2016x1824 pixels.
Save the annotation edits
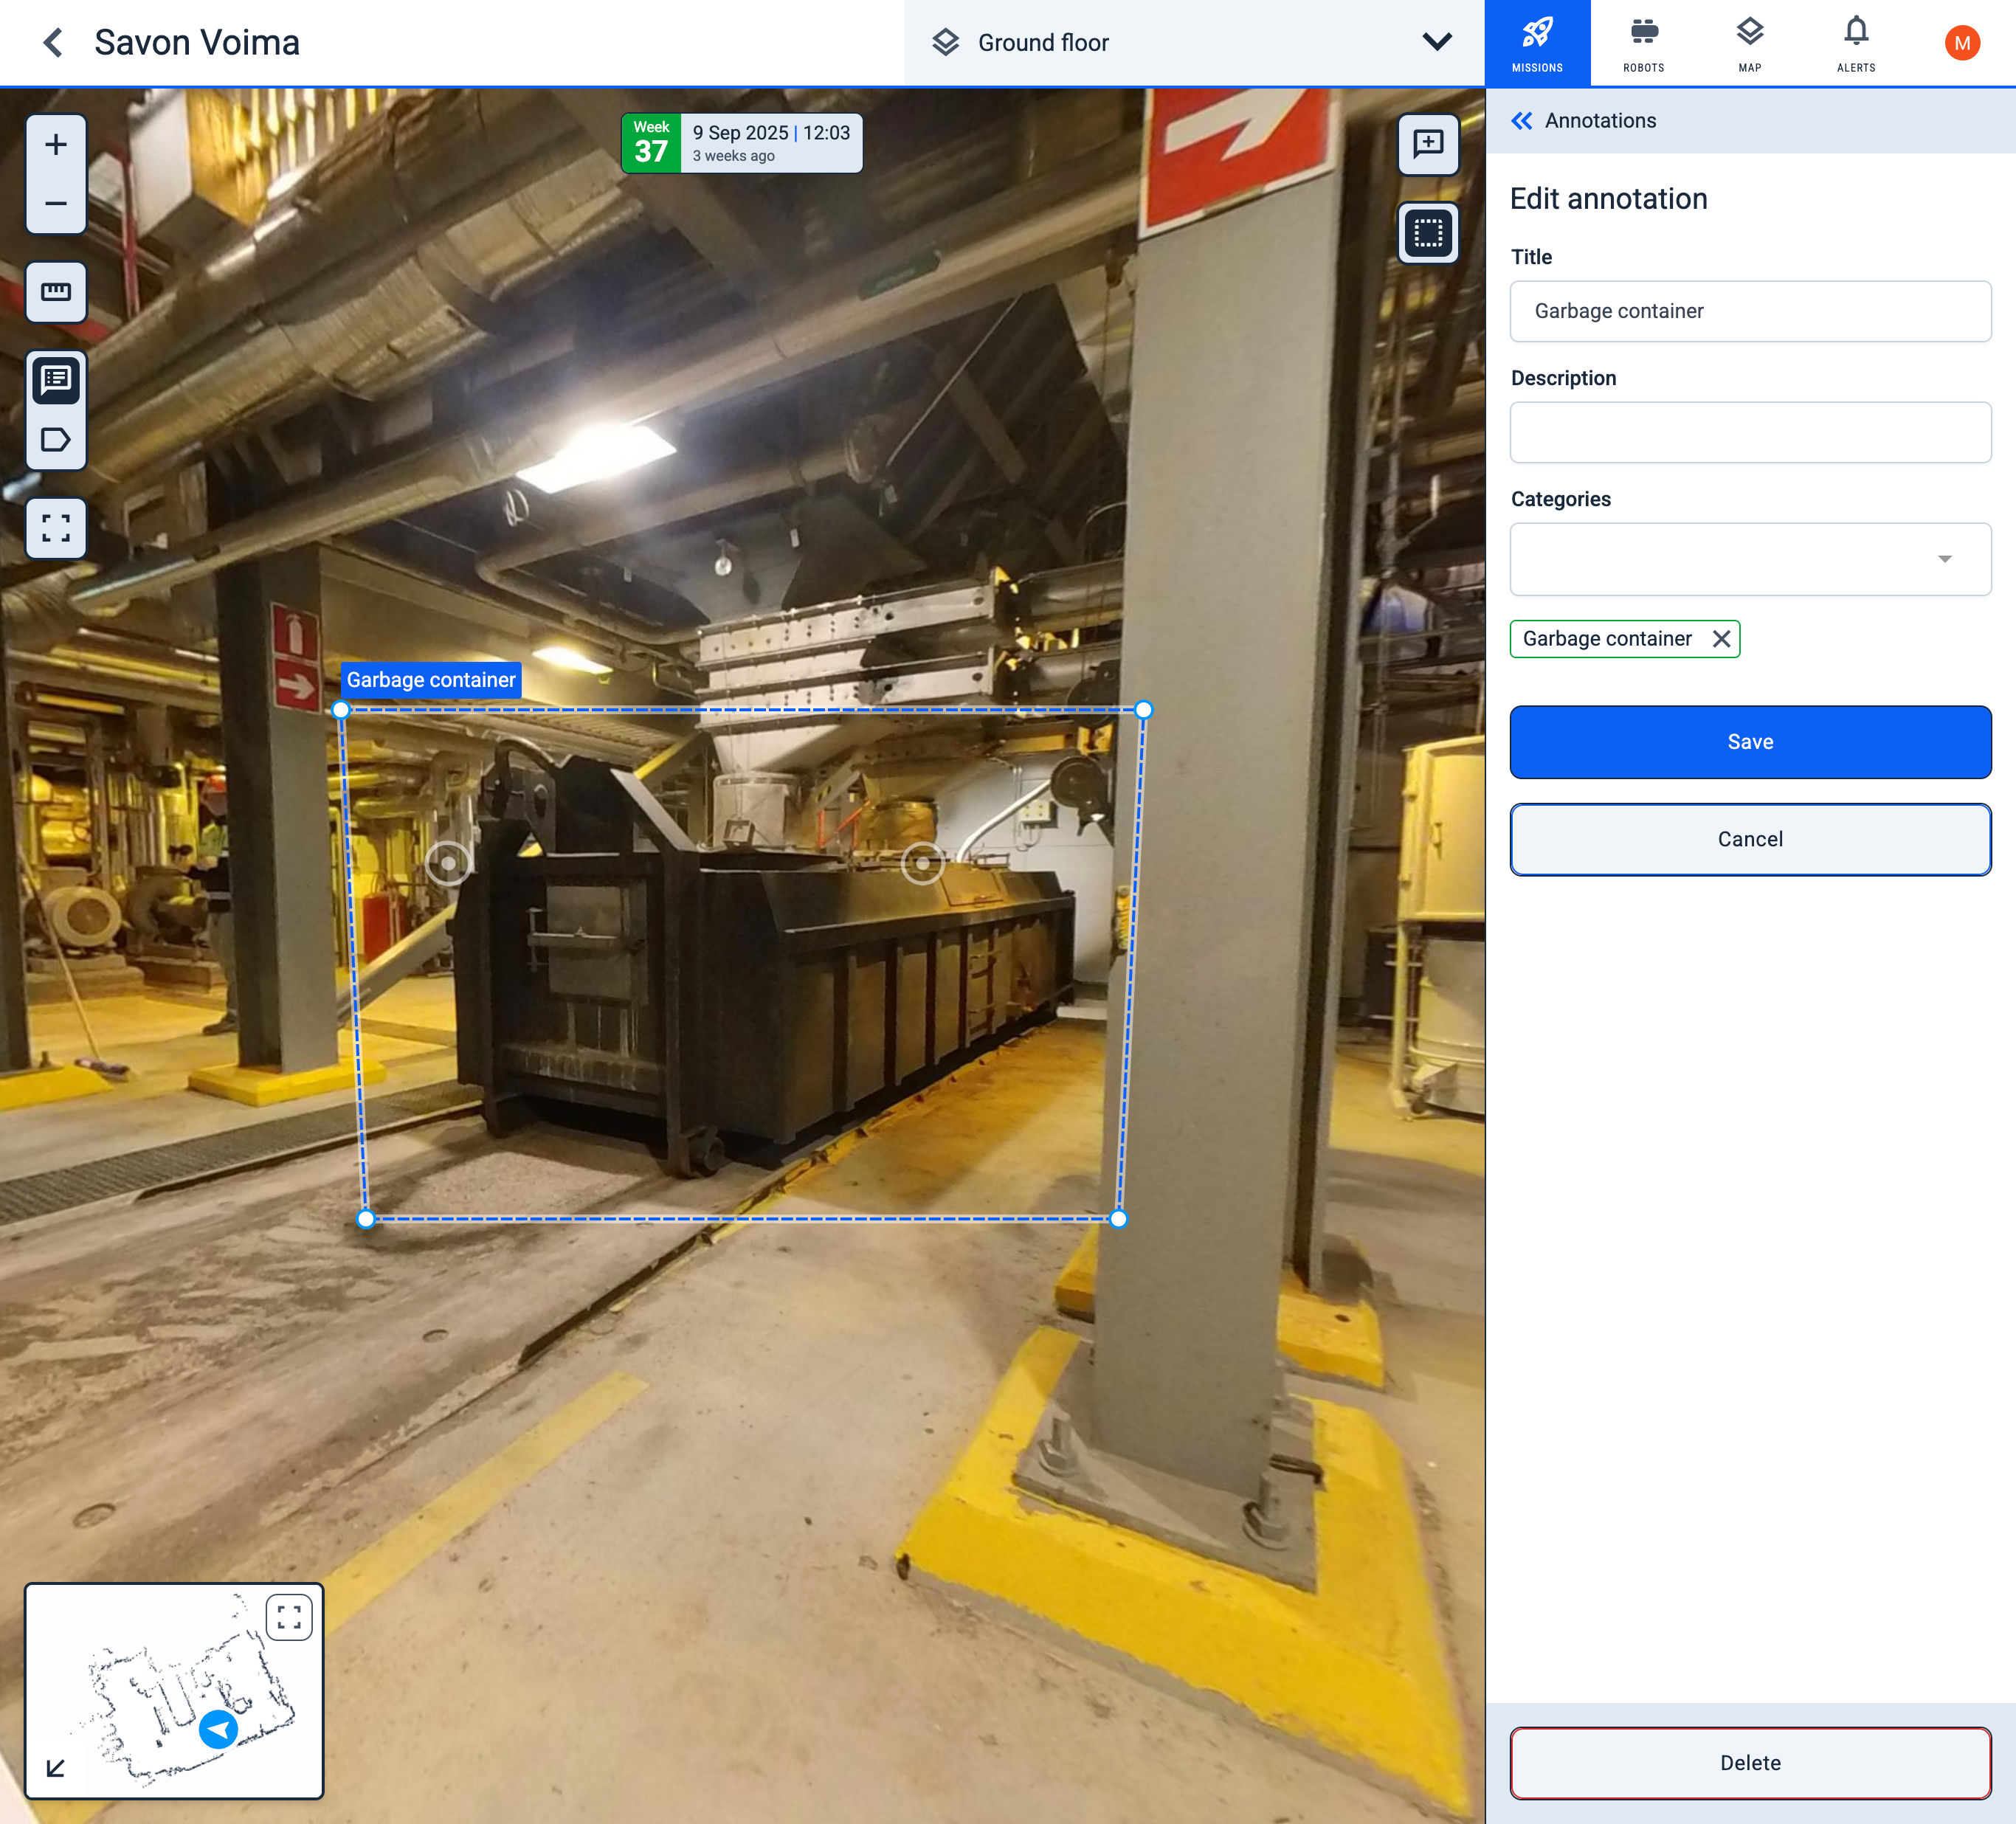pos(1749,742)
